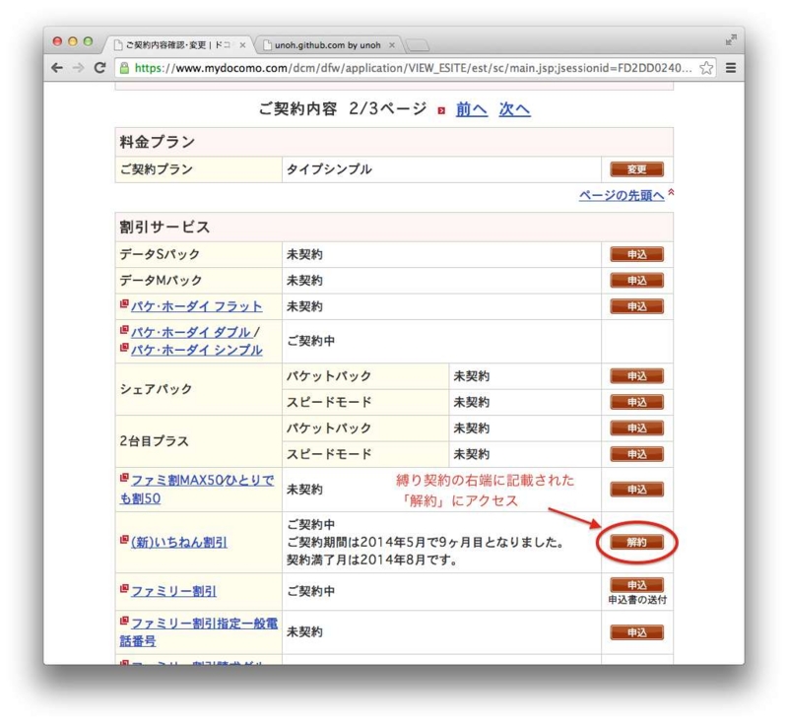Click 申込 for 2台目プラス パケットパック

click(636, 428)
